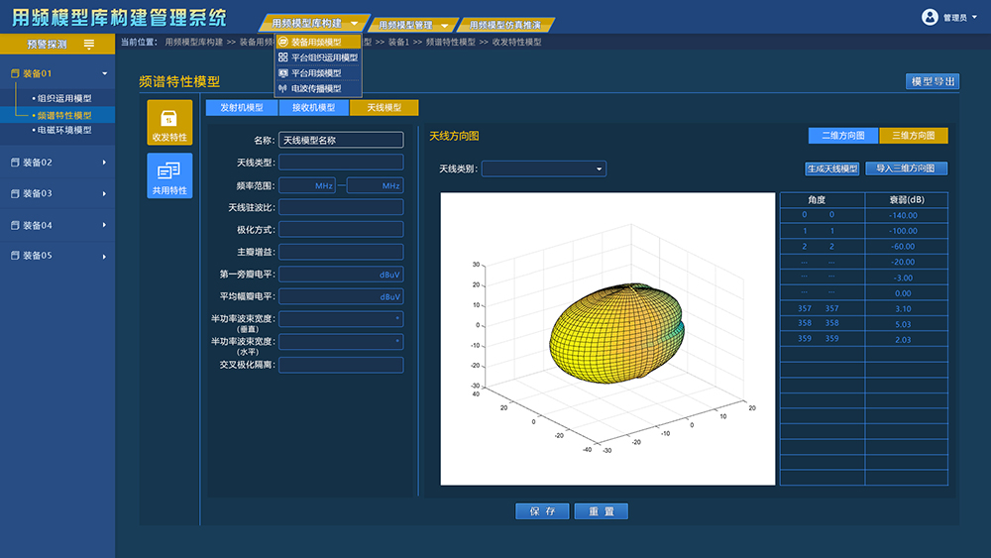Select the 三维方向图 view toggle

point(914,136)
